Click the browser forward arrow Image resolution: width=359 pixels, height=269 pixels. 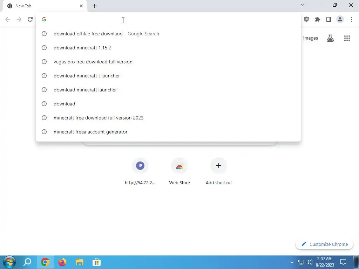[19, 20]
